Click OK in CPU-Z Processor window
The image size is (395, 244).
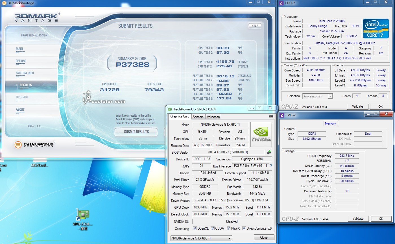[380, 106]
